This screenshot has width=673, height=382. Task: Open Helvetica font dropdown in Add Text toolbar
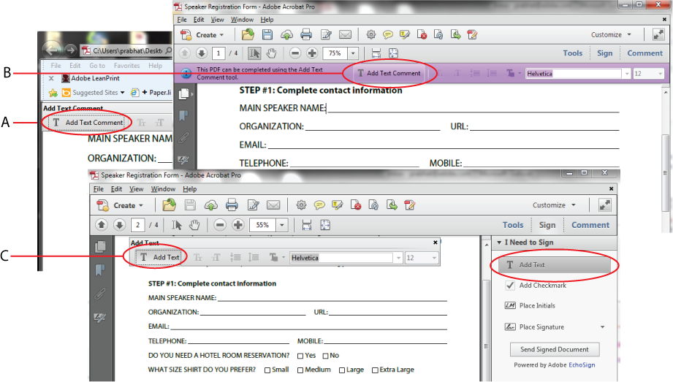coord(399,258)
